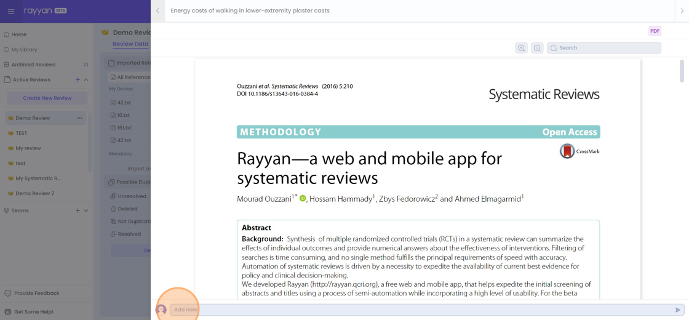Image resolution: width=689 pixels, height=320 pixels.
Task: Click the DOI 10.1186/s13643-016-0384-4 text
Action: click(277, 94)
